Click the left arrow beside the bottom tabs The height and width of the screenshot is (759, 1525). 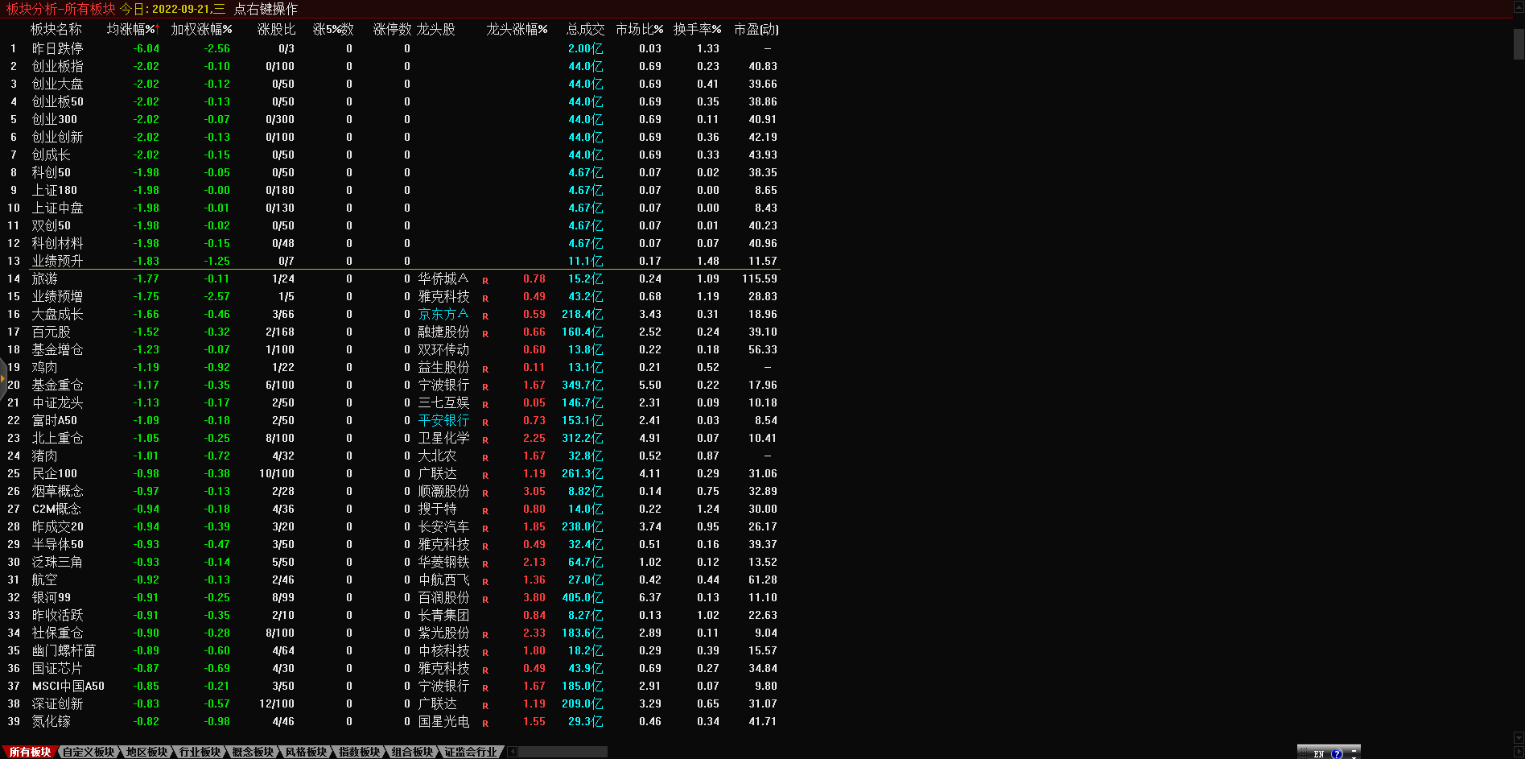tap(513, 752)
